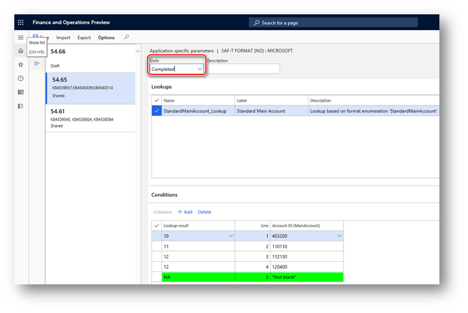The width and height of the screenshot is (468, 313).
Task: Click Export in the action bar
Action: [84, 38]
